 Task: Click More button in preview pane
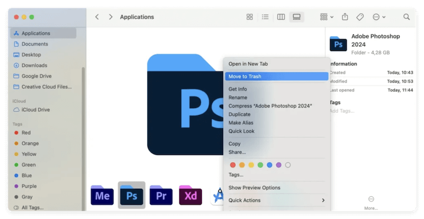371,203
